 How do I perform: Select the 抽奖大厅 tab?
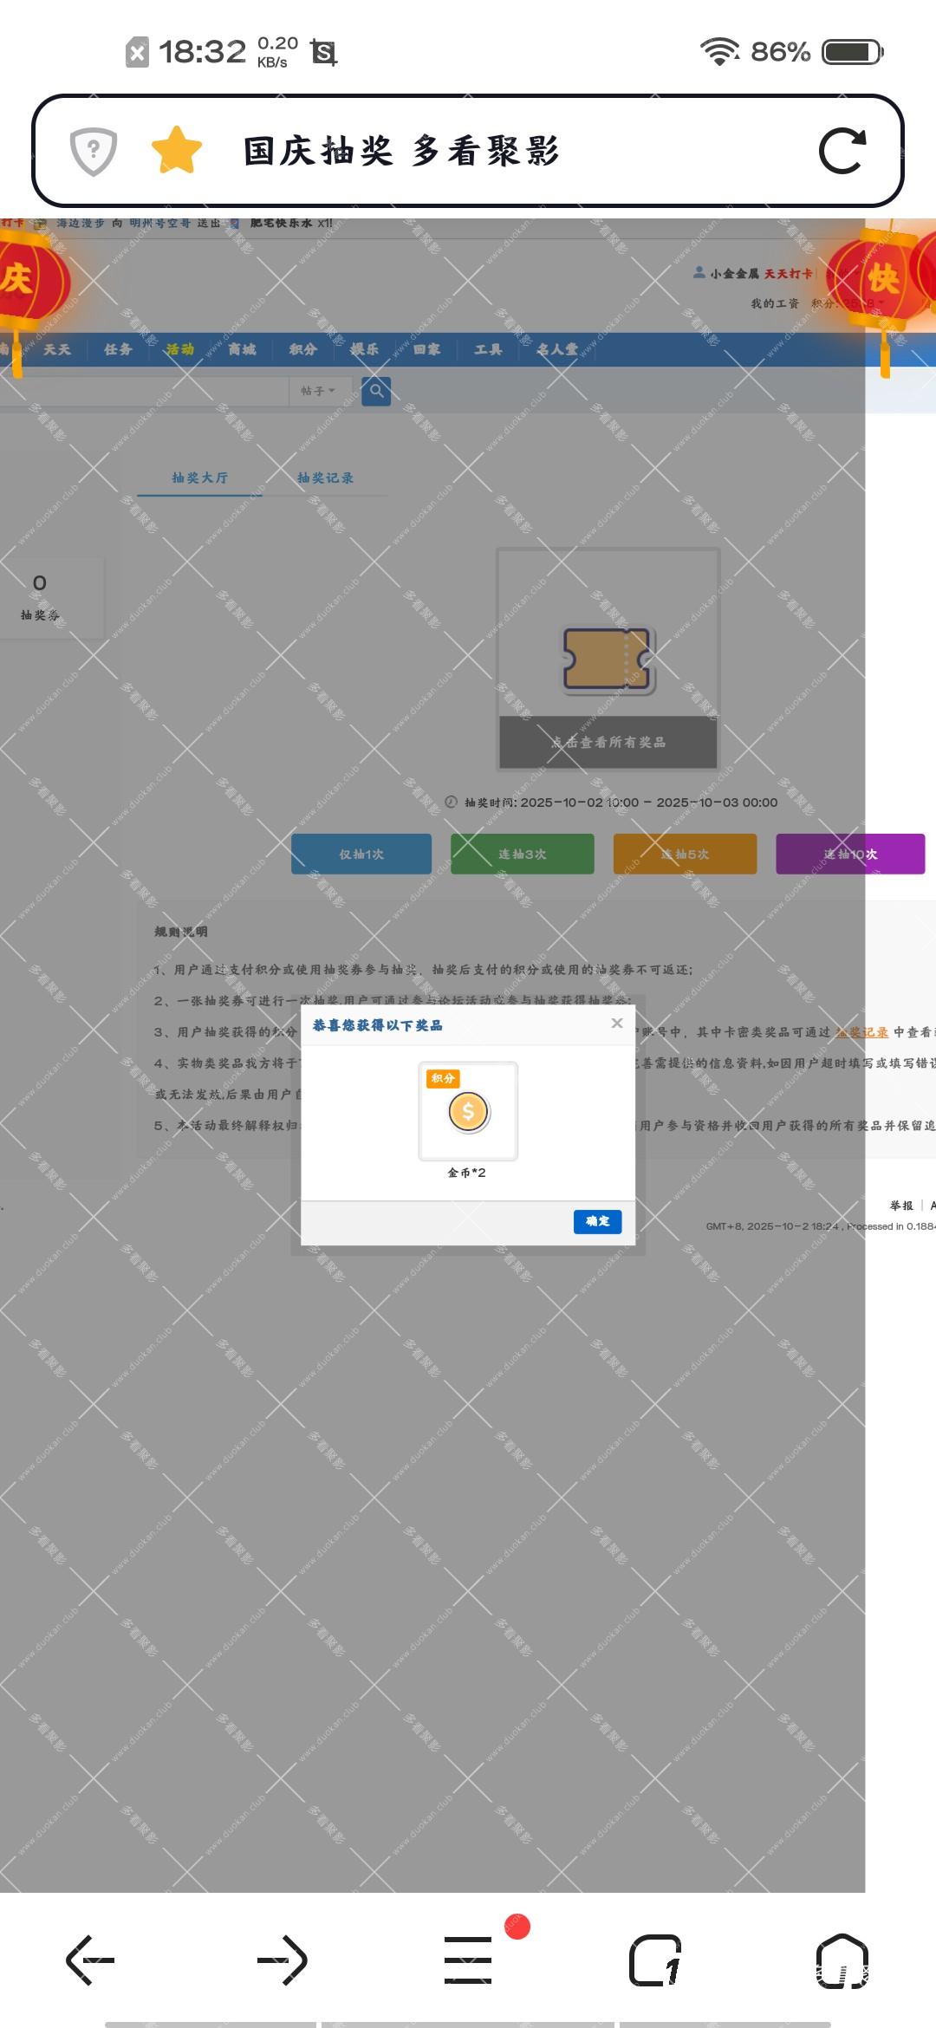[x=199, y=478]
